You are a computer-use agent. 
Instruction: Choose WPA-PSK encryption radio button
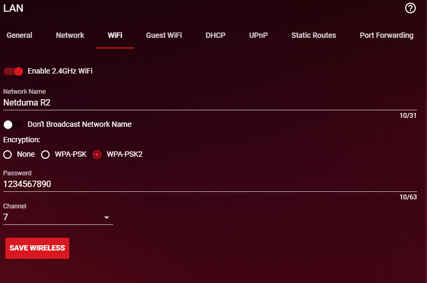tap(45, 155)
